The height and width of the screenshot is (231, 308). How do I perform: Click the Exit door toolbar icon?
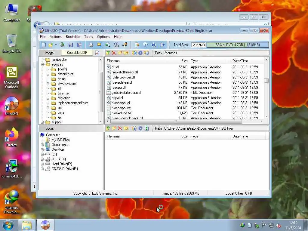coord(162,45)
